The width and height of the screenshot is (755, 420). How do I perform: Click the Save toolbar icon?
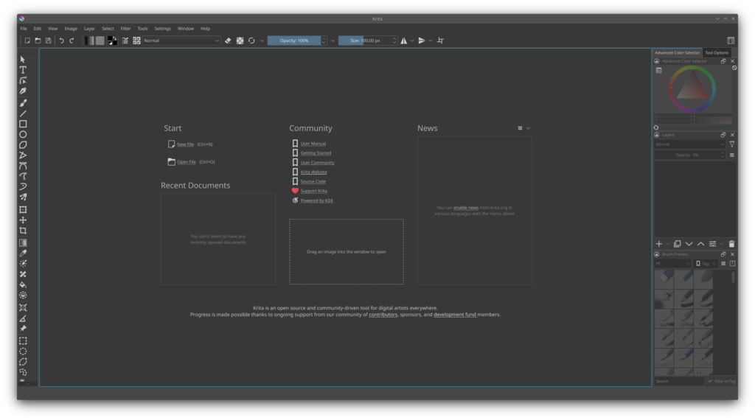point(48,41)
